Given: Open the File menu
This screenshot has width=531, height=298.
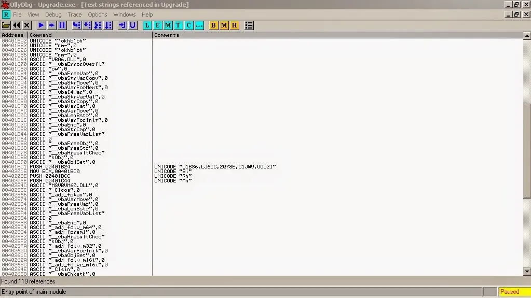Looking at the screenshot, I should tap(17, 15).
